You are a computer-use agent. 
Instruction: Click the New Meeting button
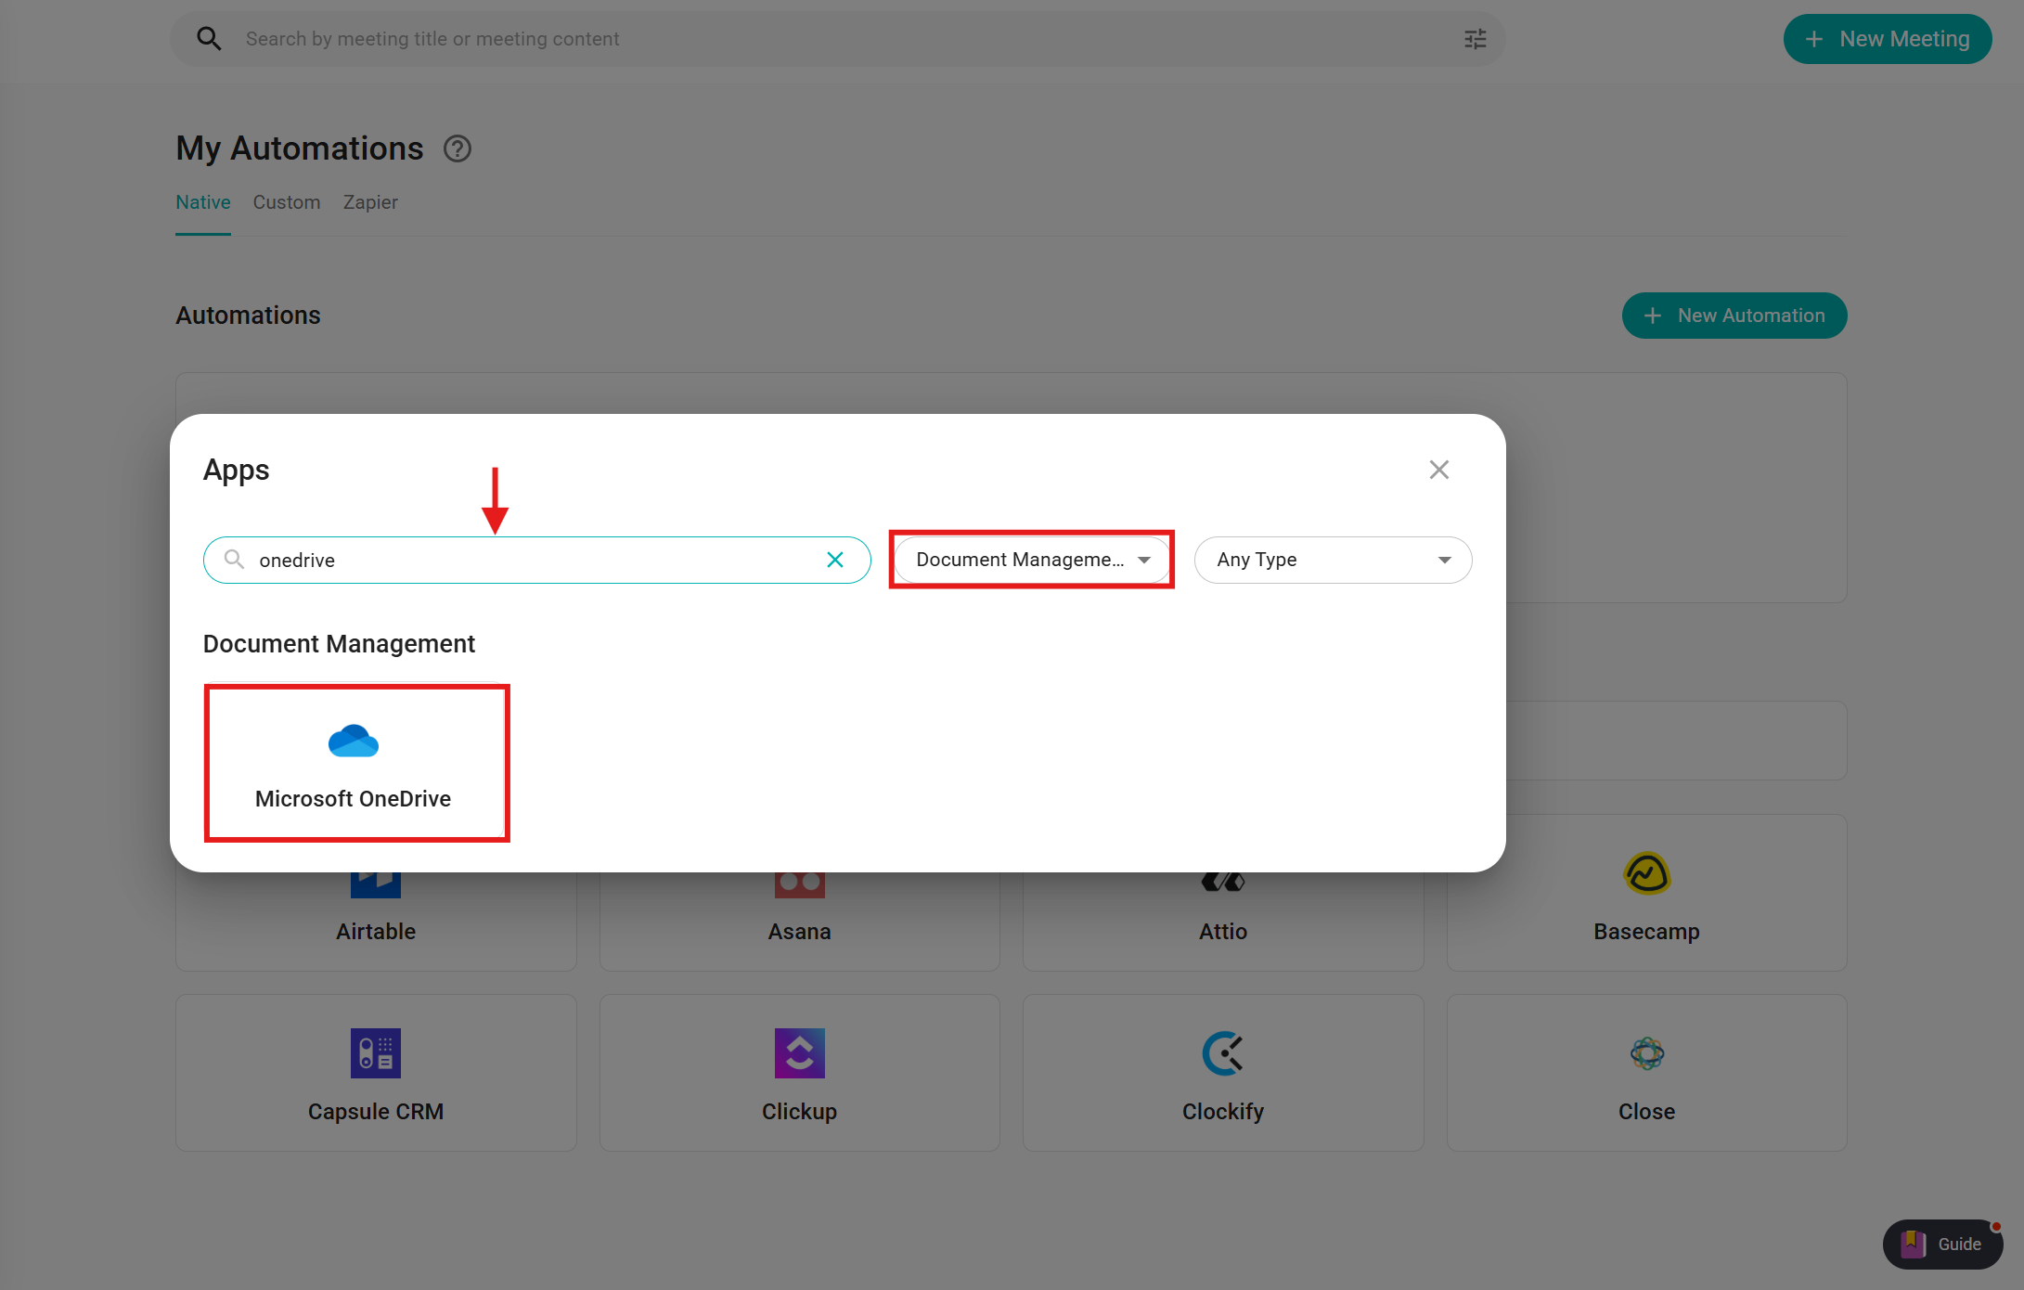pos(1887,39)
